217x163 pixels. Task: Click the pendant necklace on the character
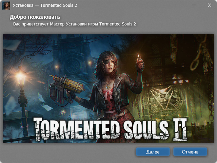click(x=108, y=87)
